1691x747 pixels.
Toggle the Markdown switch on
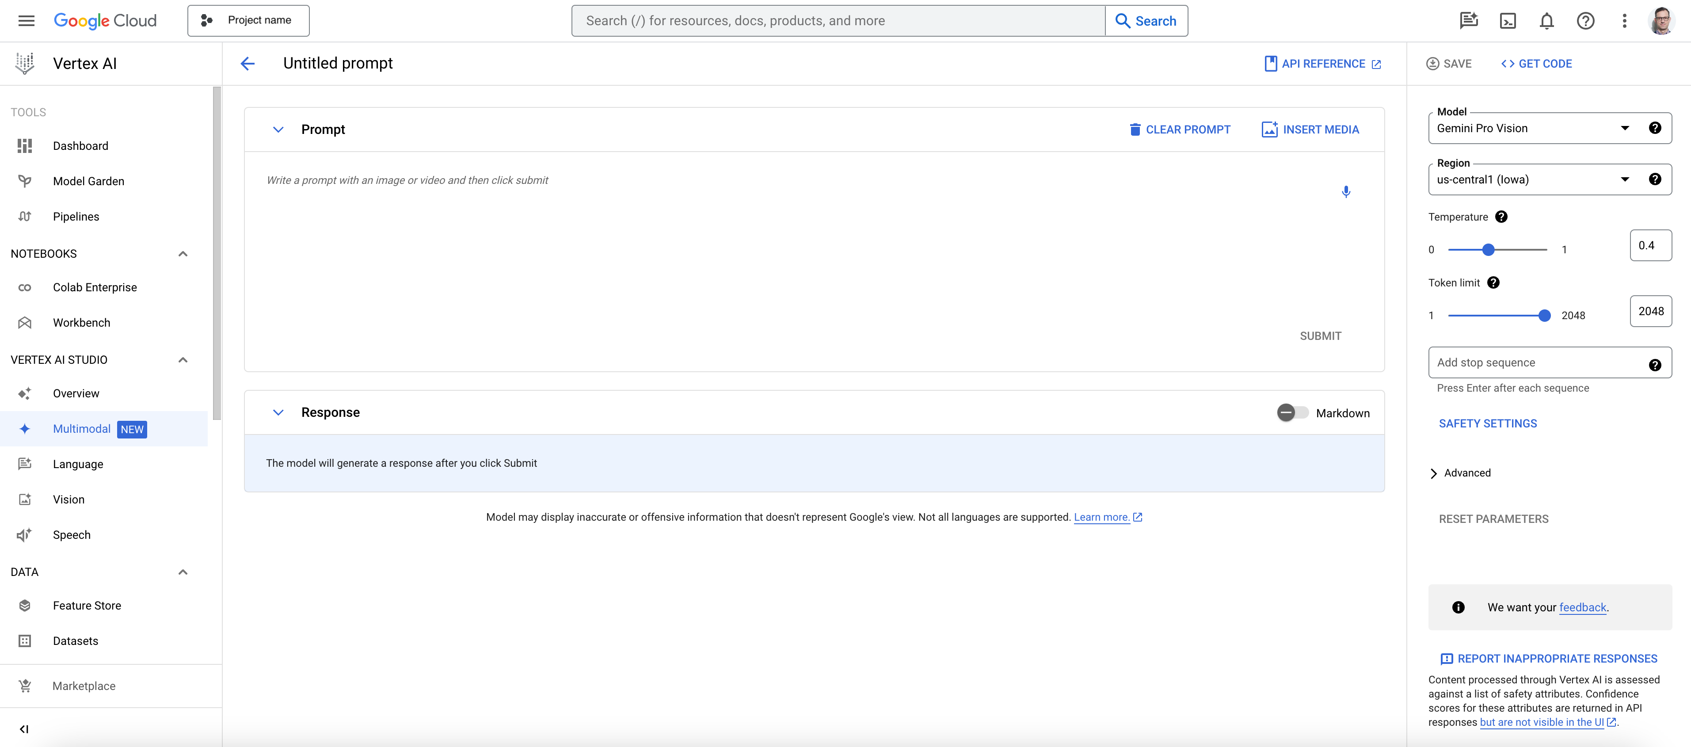(1292, 413)
